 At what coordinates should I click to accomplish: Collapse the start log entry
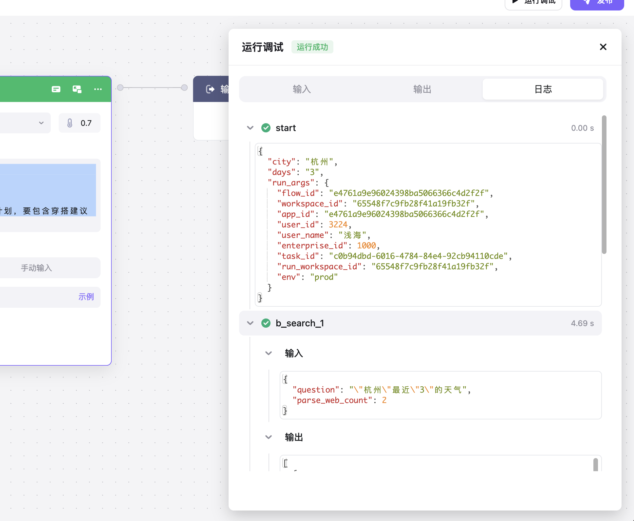(250, 128)
